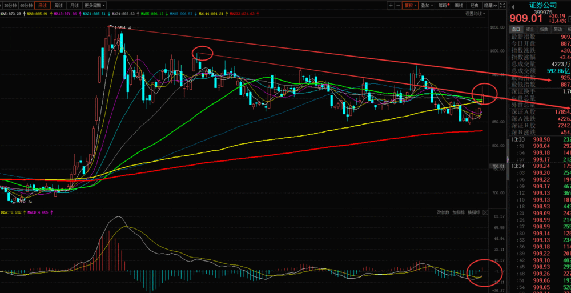Click MA55 green legend label

tap(152, 14)
